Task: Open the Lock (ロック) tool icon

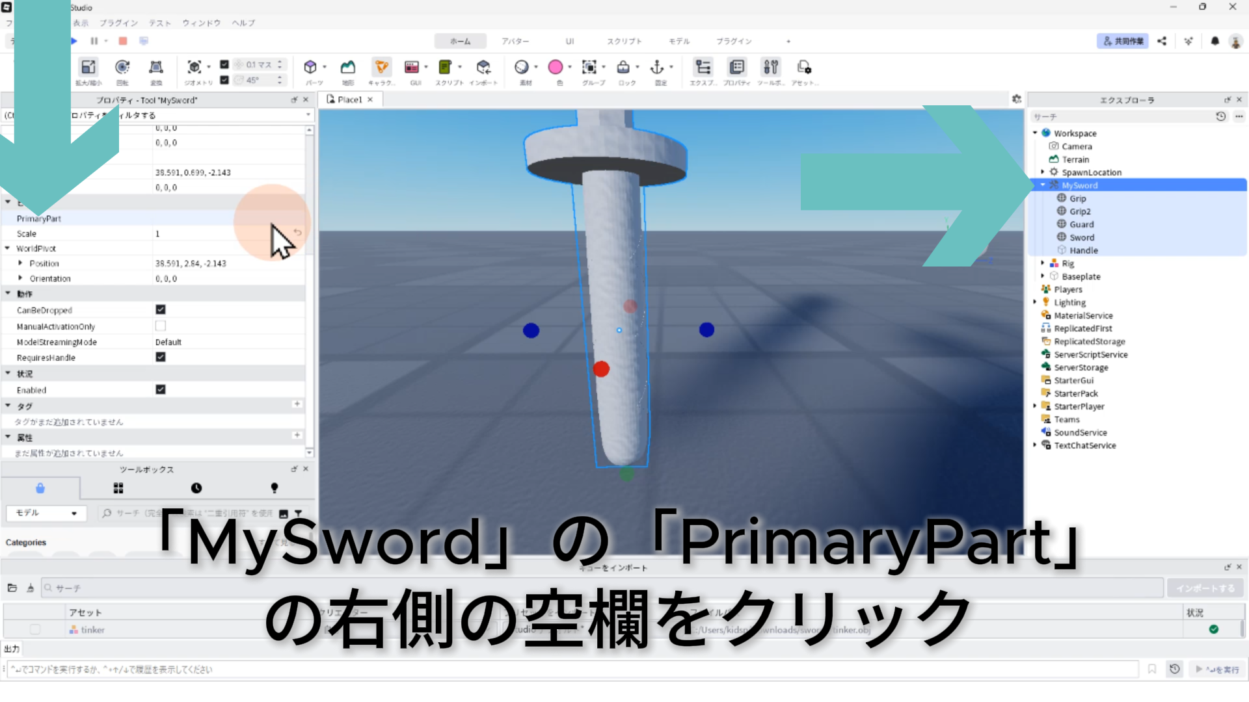Action: [623, 68]
